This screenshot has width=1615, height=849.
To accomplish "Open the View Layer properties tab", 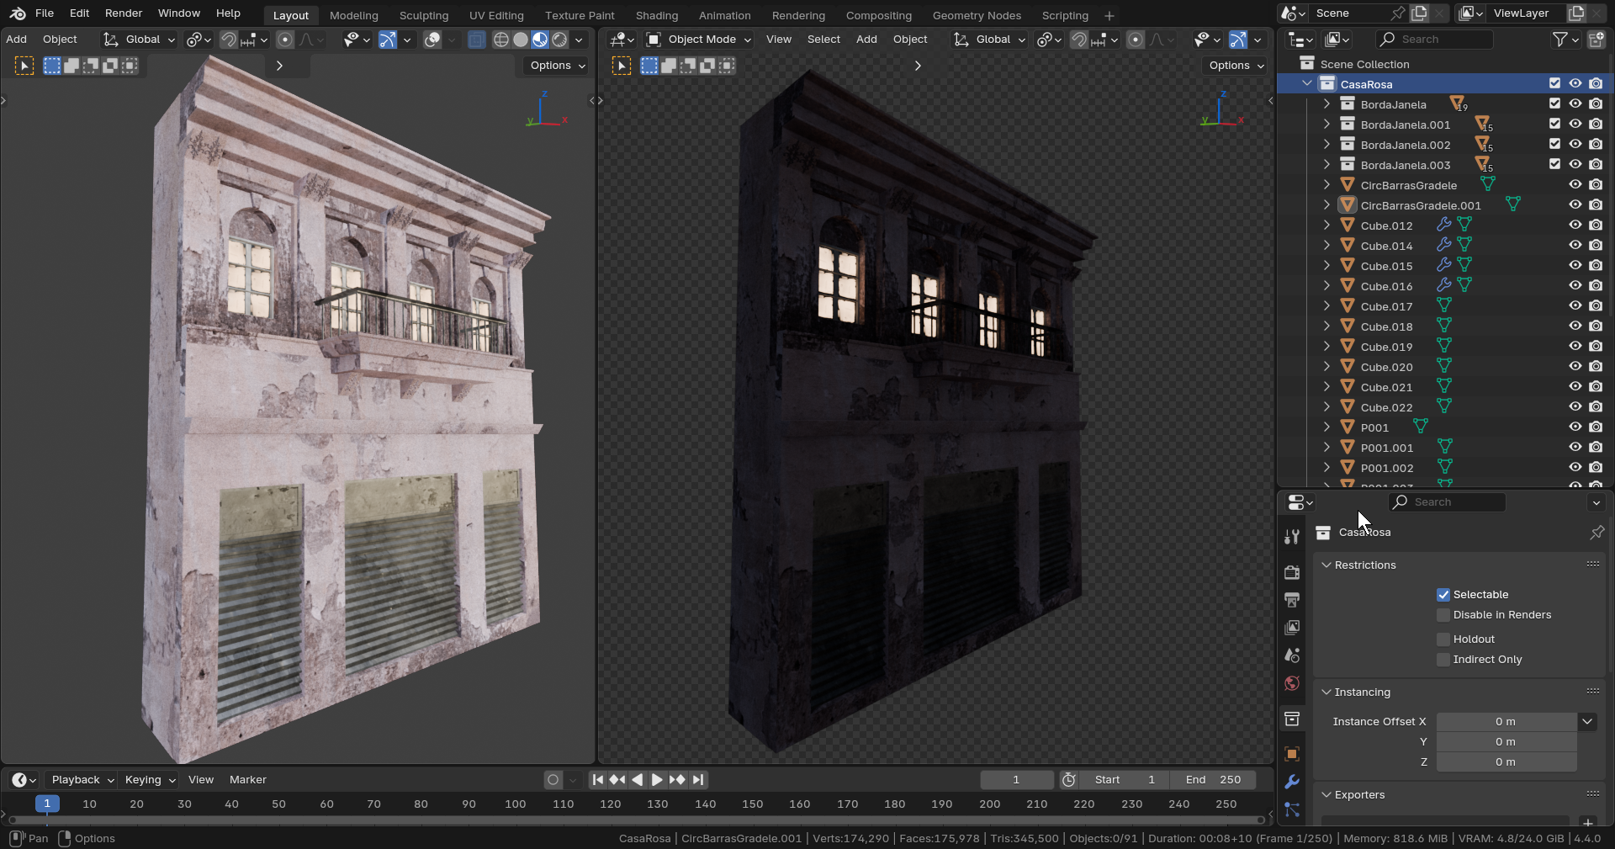I will coord(1292,628).
